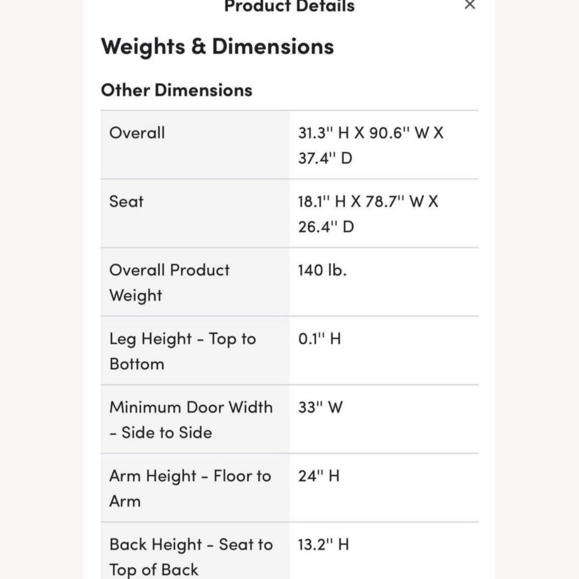Select the 24" H arm height value
The image size is (579, 579).
[x=318, y=476]
